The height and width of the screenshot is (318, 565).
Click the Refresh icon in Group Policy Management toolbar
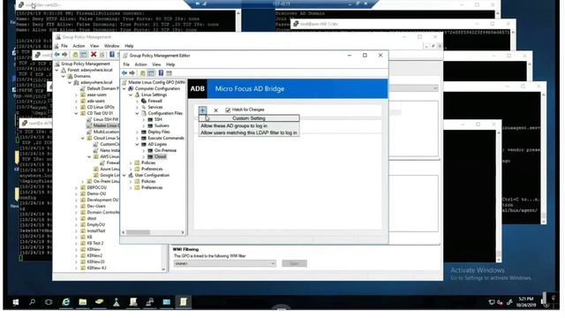pyautogui.click(x=102, y=55)
